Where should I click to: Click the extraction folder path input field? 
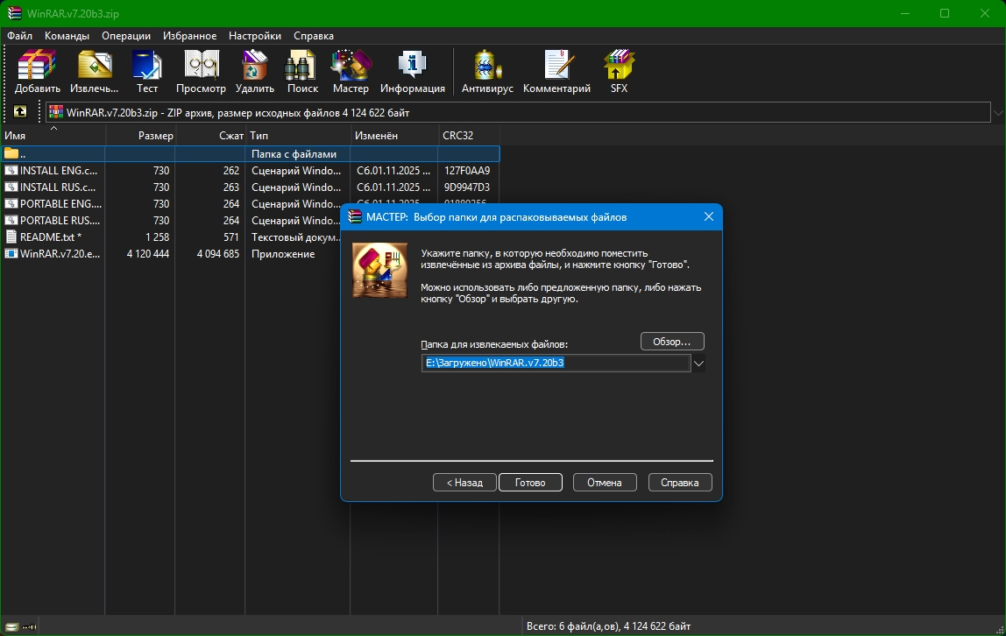pyautogui.click(x=556, y=363)
